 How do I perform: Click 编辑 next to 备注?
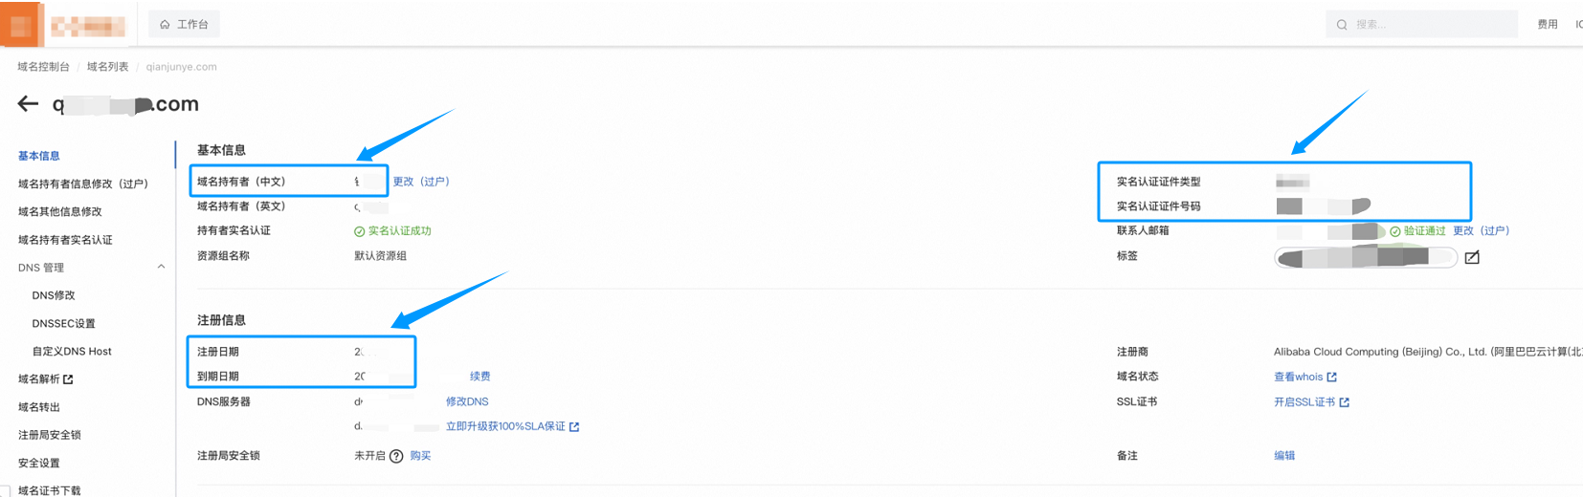1284,456
